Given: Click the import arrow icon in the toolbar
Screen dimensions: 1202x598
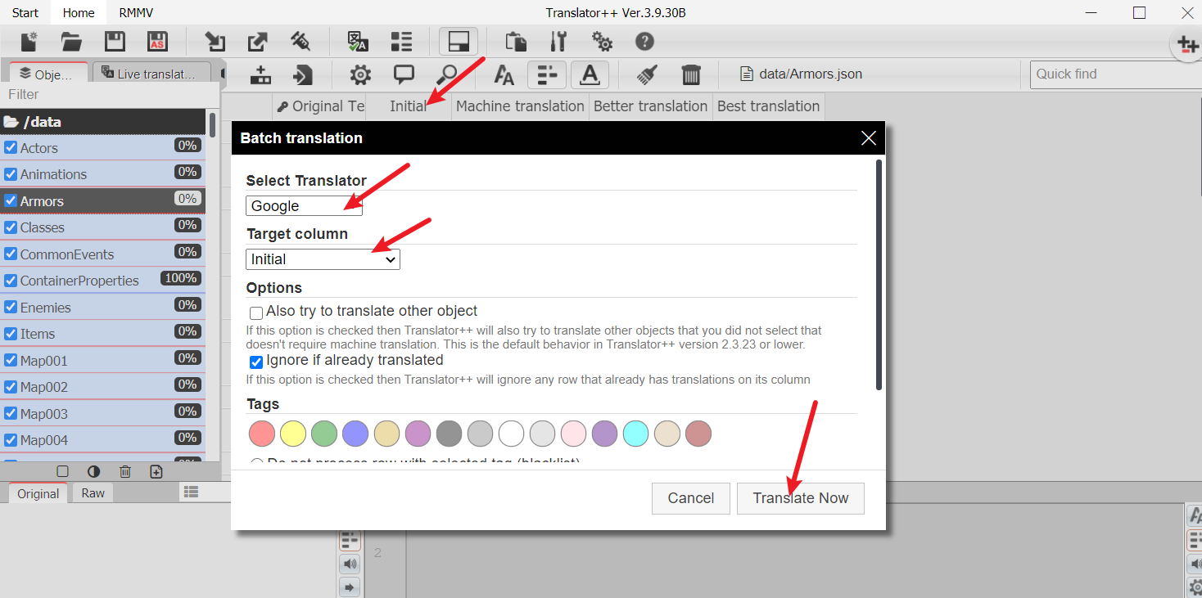Looking at the screenshot, I should [215, 41].
